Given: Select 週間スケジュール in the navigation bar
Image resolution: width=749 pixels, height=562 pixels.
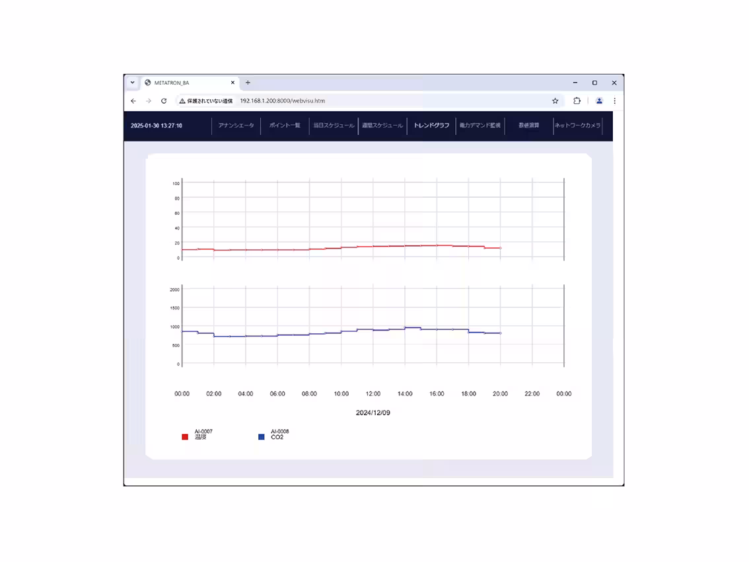Looking at the screenshot, I should pyautogui.click(x=382, y=126).
